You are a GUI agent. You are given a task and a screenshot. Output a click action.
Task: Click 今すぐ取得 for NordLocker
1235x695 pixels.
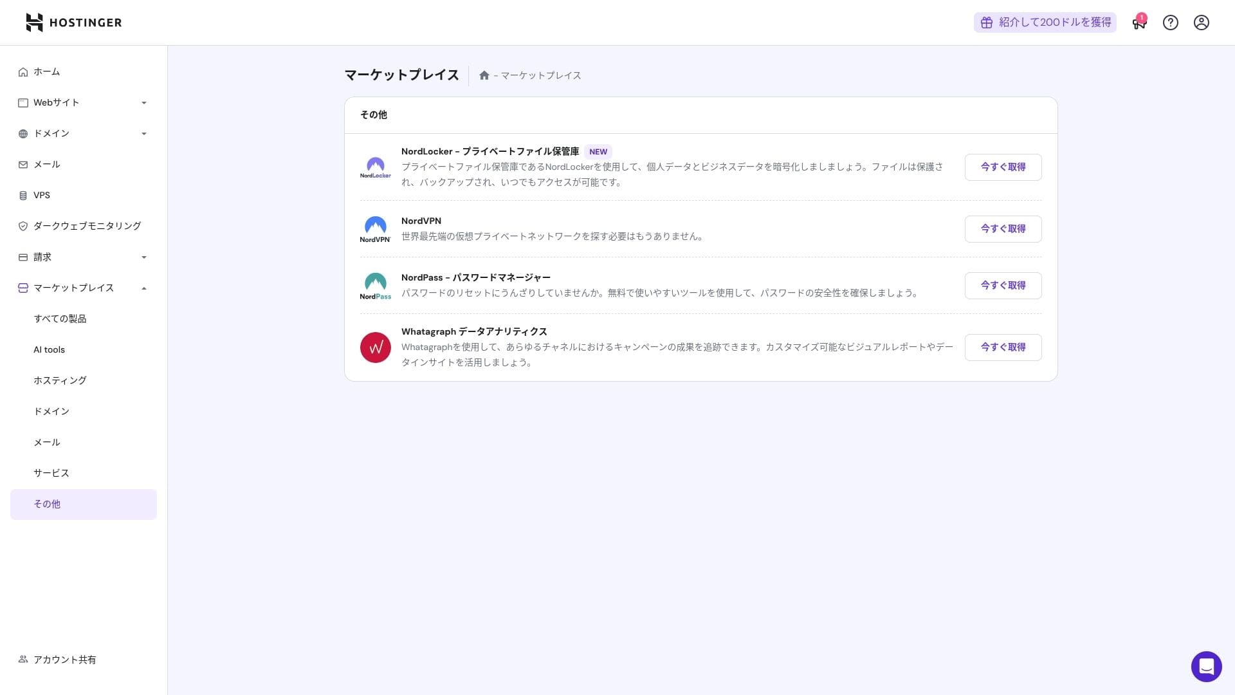tap(1003, 167)
